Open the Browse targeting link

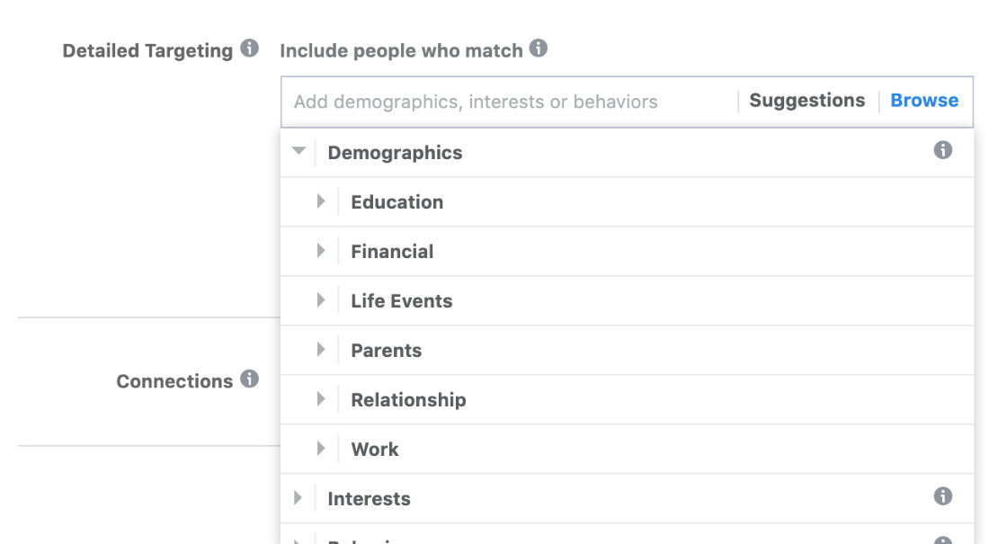[924, 101]
